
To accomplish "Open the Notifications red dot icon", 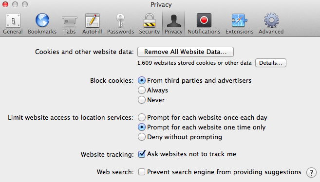I will click(204, 20).
